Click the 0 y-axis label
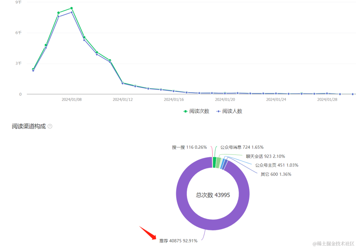 [x=20, y=94]
